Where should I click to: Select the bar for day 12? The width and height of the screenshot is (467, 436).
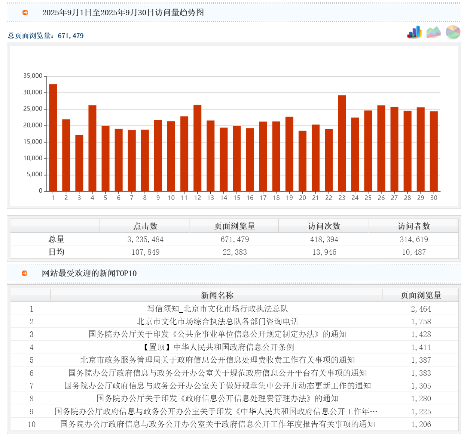point(197,148)
